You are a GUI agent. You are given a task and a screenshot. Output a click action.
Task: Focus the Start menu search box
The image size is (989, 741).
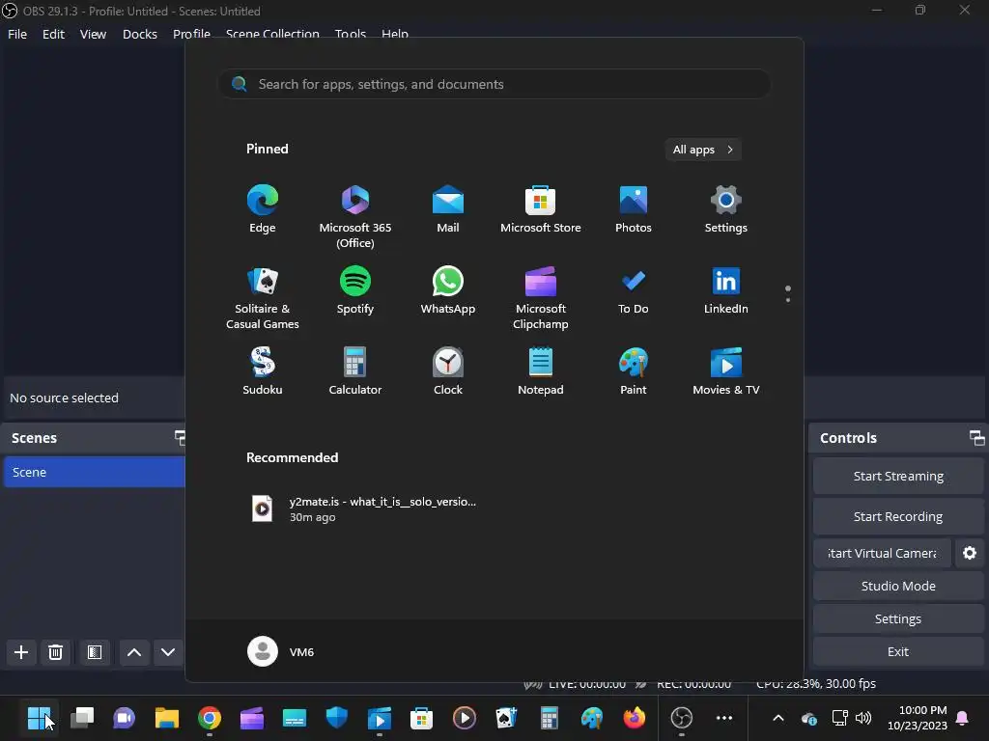[x=494, y=84]
